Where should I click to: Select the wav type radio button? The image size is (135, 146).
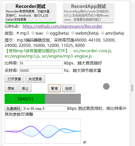click(33, 33)
